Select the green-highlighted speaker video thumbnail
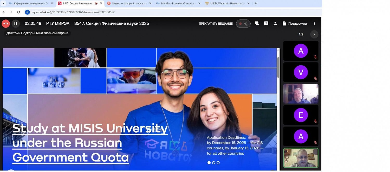Image resolution: width=390 pixels, height=172 pixels. (x=301, y=158)
